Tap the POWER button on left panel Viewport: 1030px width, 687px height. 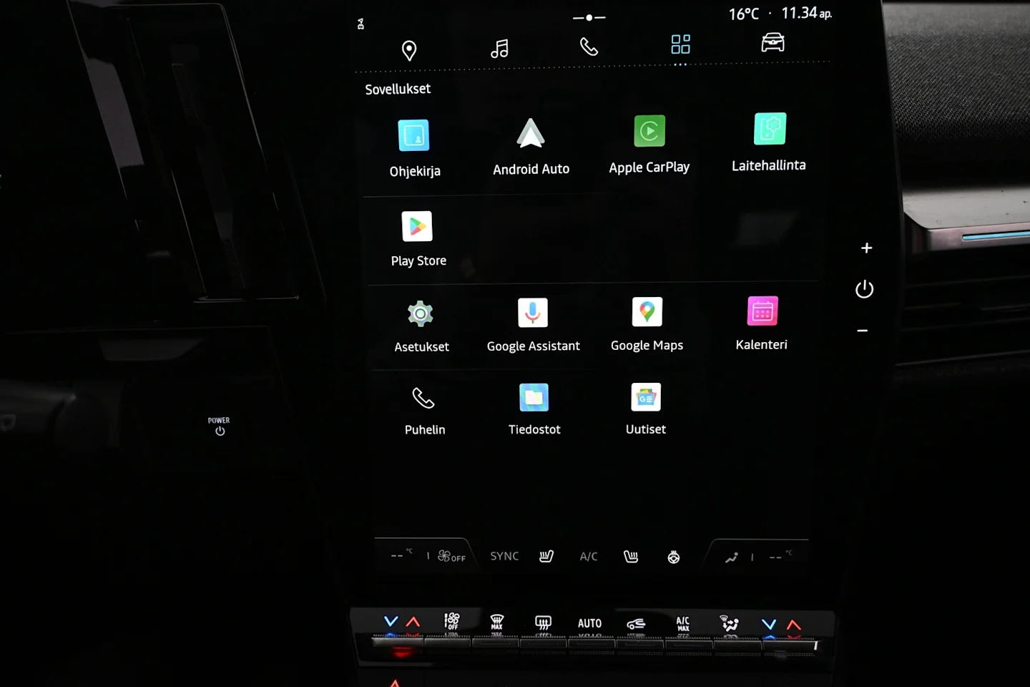219,426
